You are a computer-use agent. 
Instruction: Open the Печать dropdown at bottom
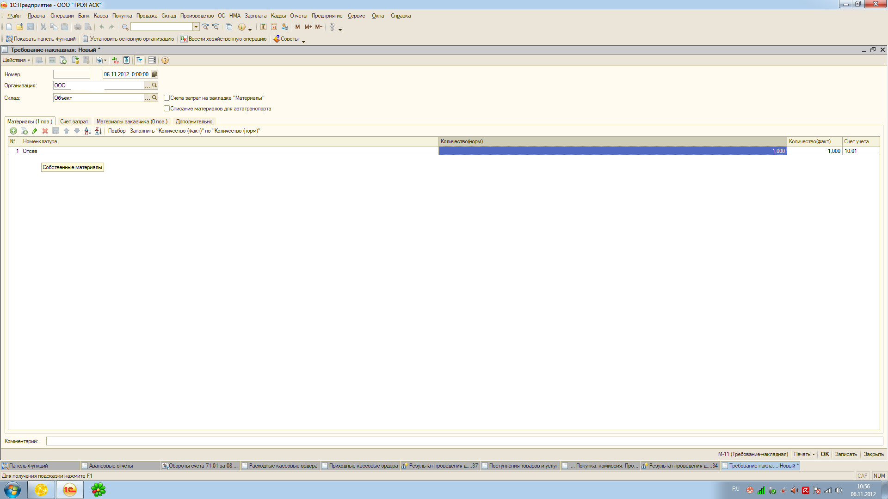pyautogui.click(x=804, y=455)
